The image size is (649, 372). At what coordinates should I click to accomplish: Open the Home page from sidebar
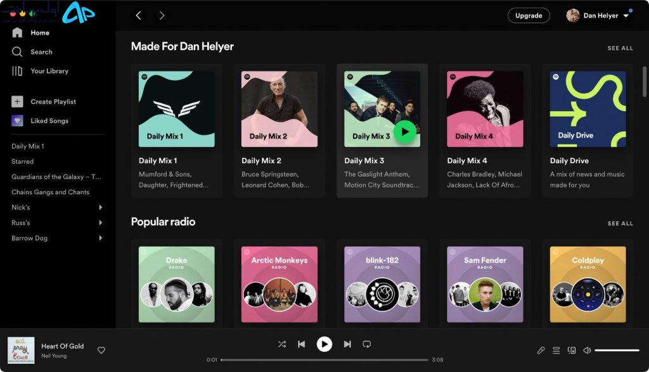point(30,33)
